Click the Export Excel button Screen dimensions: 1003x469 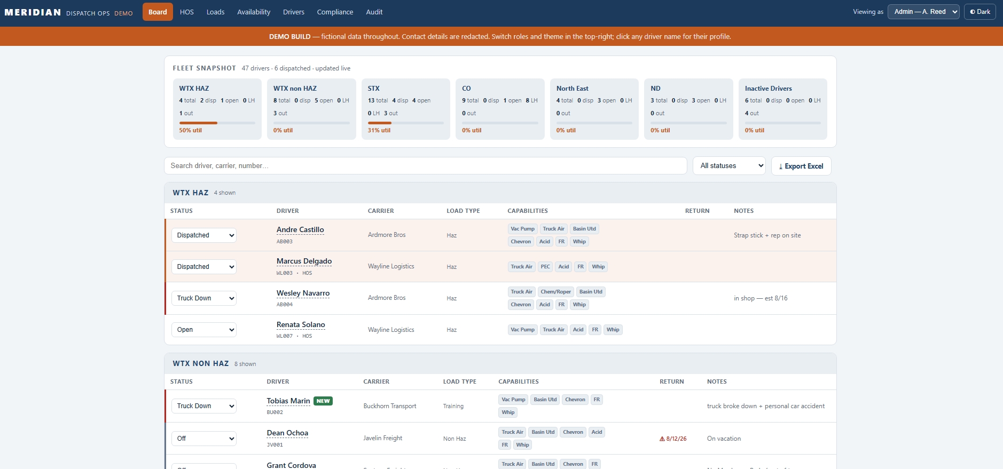tap(801, 166)
